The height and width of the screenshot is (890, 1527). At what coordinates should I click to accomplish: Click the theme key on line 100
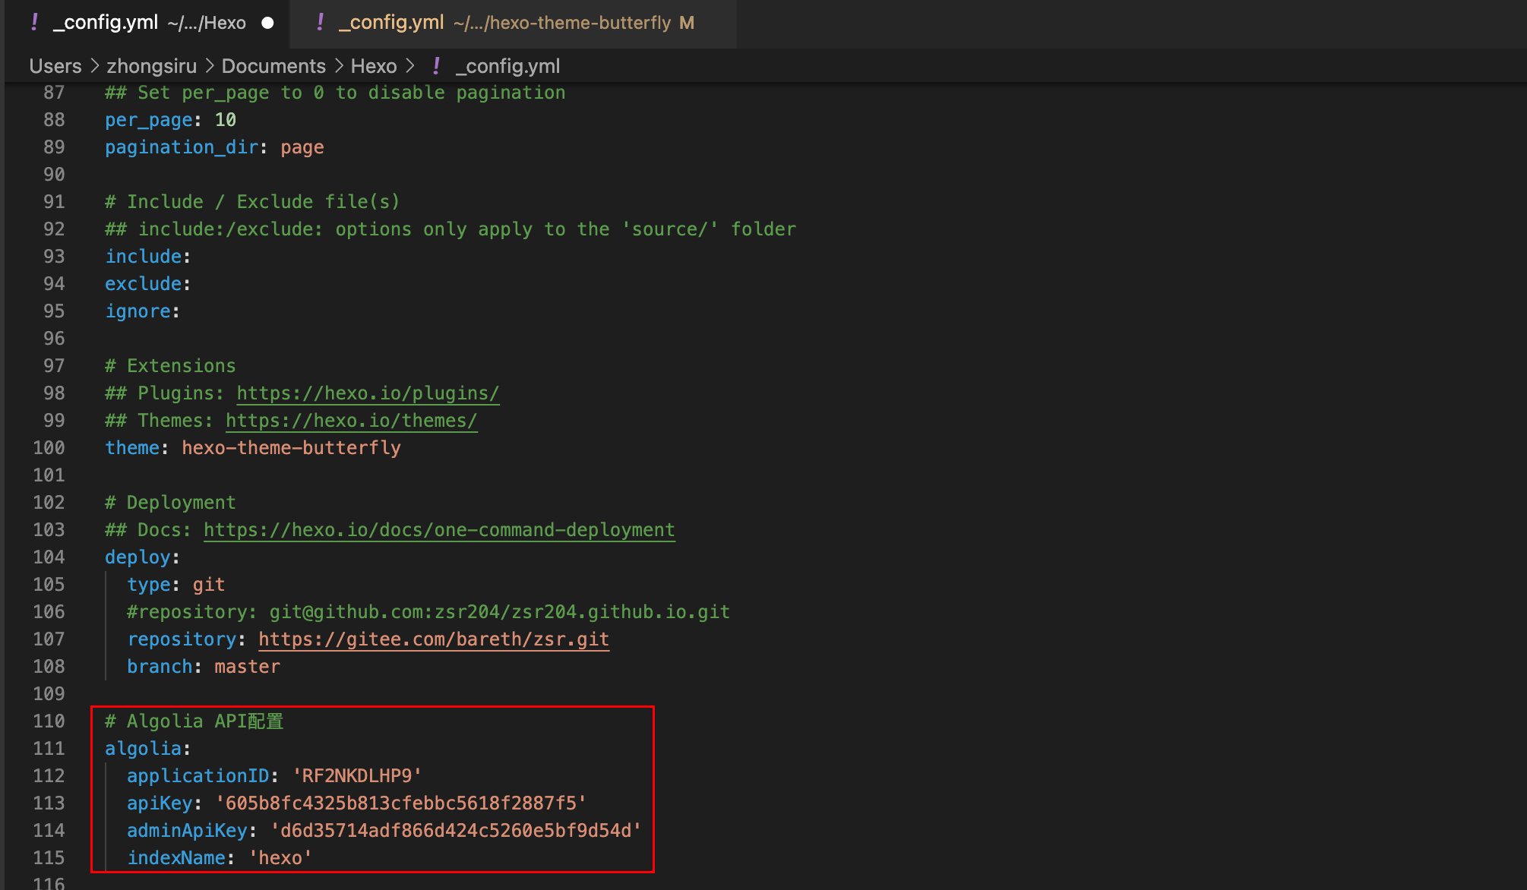132,448
